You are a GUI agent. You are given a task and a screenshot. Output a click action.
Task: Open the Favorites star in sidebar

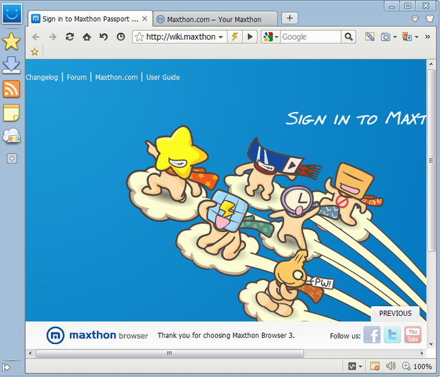[12, 43]
